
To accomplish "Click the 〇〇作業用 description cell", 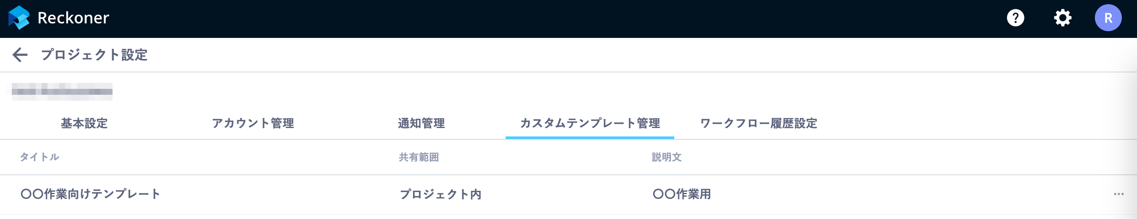I will pyautogui.click(x=681, y=194).
